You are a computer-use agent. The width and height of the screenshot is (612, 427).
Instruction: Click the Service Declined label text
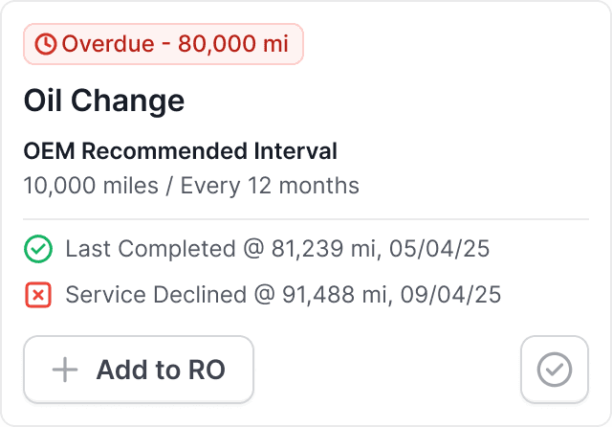tap(155, 295)
